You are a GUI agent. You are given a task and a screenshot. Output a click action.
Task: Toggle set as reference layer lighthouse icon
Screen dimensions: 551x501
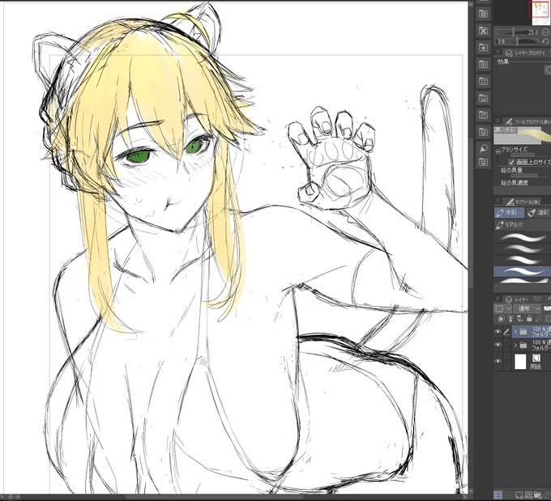tap(510, 319)
